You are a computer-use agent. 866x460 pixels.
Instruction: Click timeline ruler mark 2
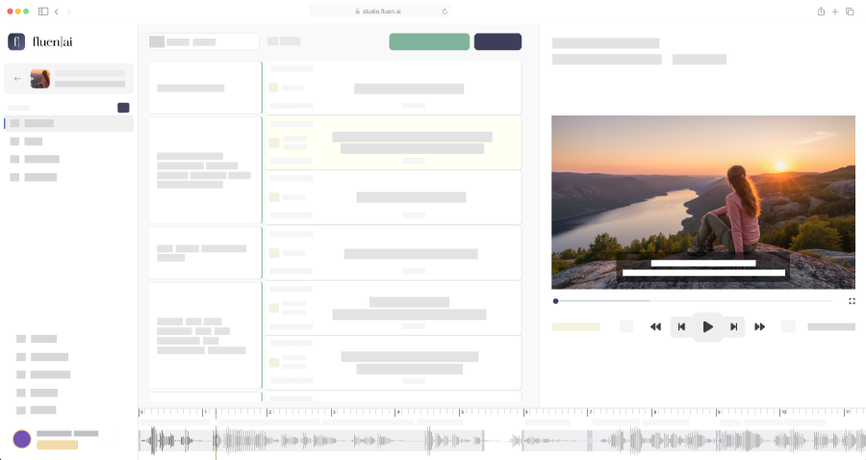pos(269,412)
